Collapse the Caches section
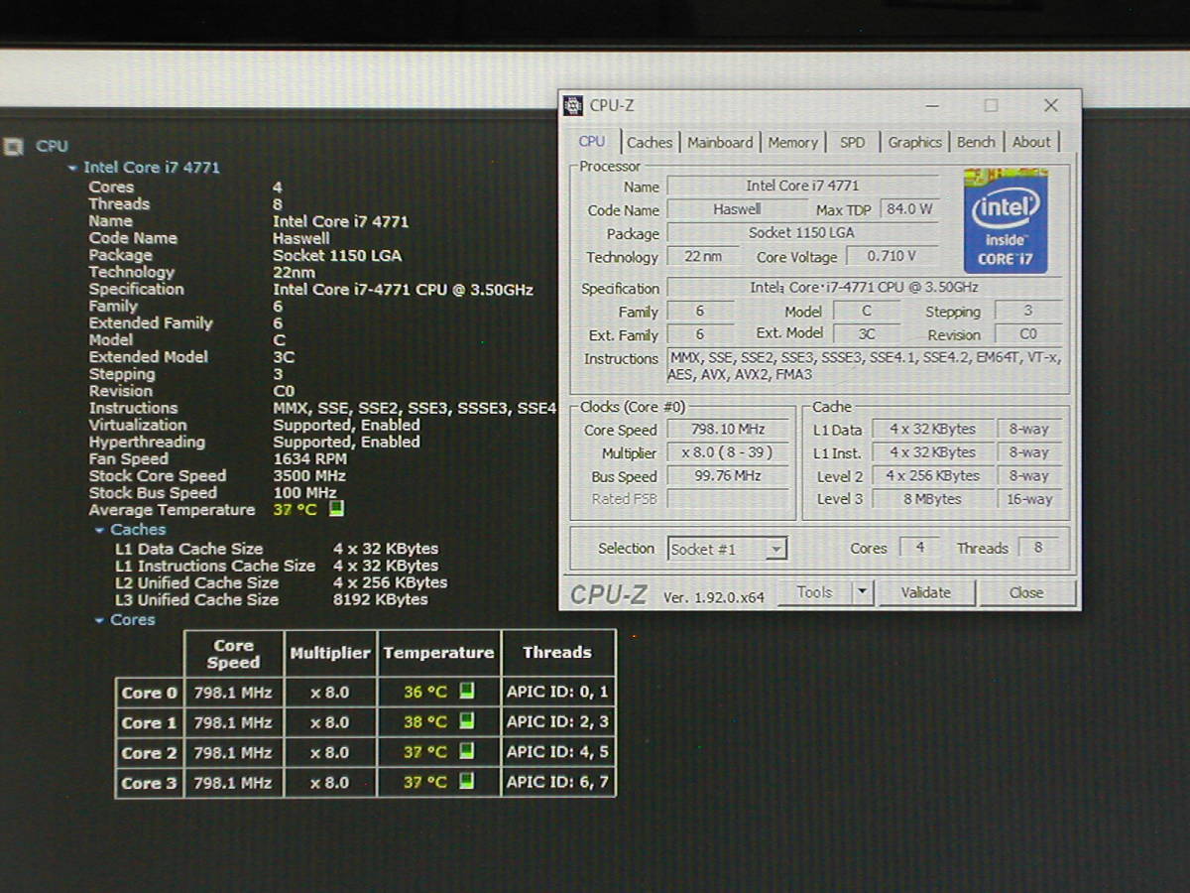The image size is (1190, 893). click(99, 531)
